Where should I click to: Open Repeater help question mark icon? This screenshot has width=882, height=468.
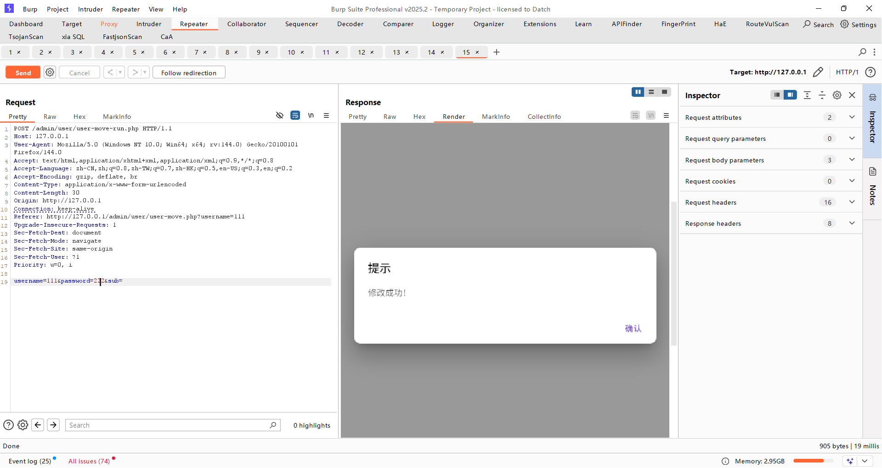pos(870,72)
